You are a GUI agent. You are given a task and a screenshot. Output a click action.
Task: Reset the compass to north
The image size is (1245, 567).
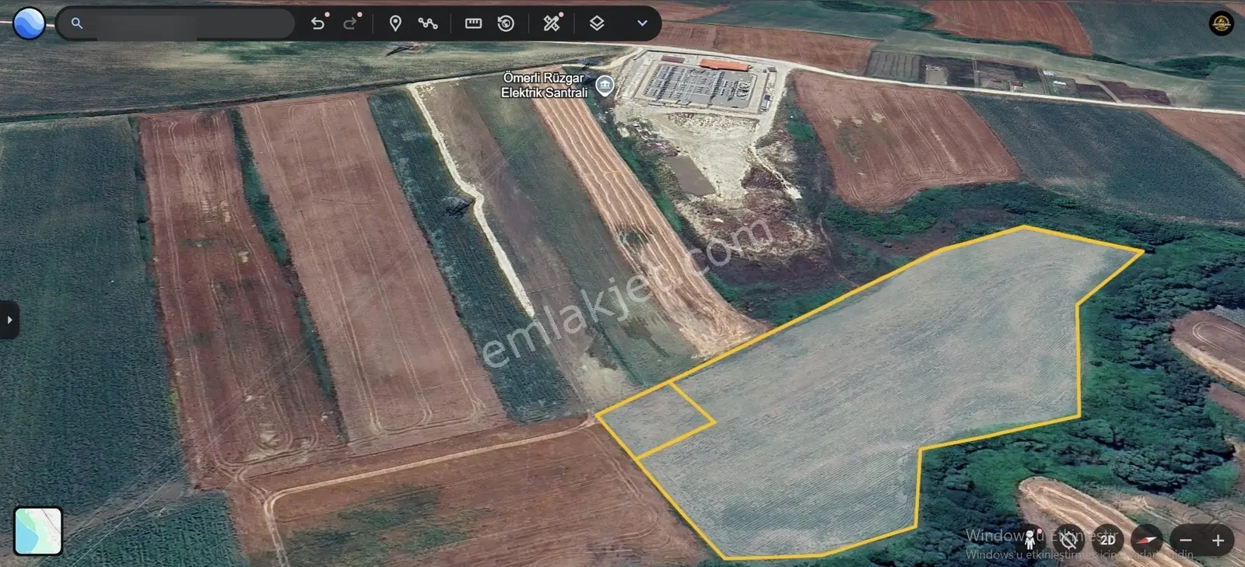tap(1147, 539)
